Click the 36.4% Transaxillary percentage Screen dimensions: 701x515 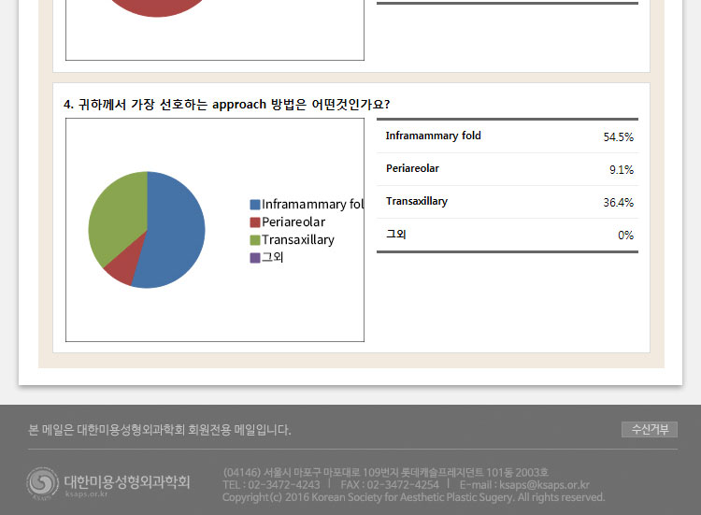[x=618, y=203]
